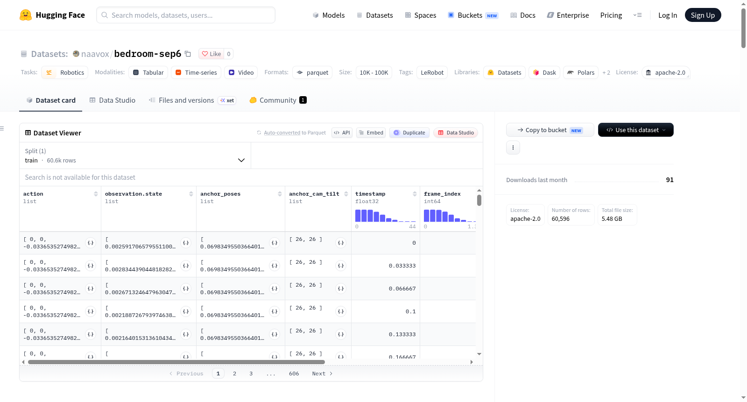Expand the left sidebar hamburger icon
Image resolution: width=747 pixels, height=402 pixels.
tap(2, 128)
